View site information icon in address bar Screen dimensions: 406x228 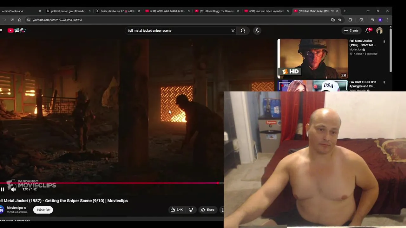(29, 20)
